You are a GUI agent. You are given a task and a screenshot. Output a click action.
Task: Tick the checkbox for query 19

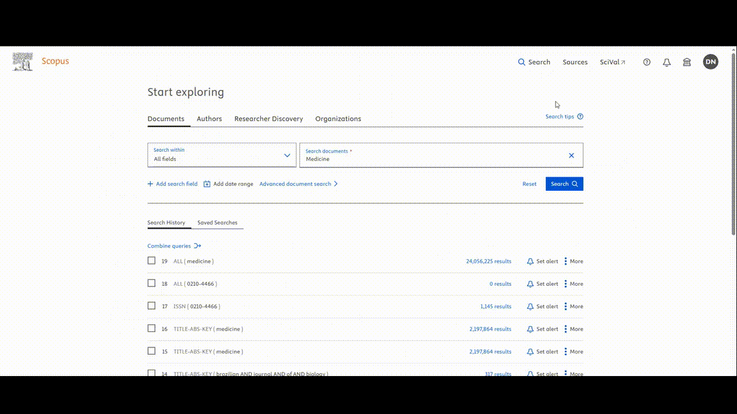point(151,260)
